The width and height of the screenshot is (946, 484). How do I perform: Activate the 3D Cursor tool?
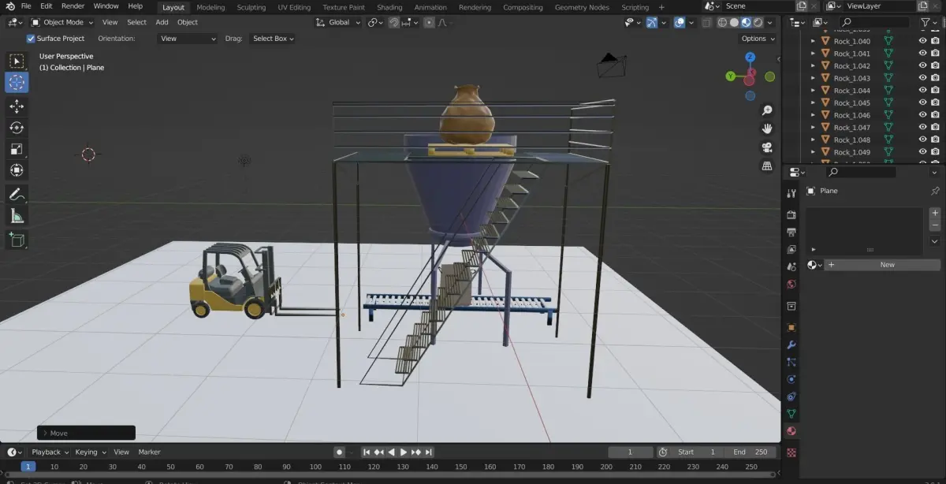point(17,82)
